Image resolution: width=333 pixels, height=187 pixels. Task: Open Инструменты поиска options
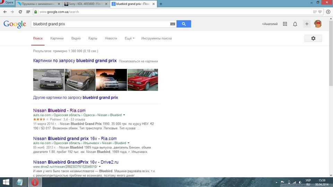(156, 38)
